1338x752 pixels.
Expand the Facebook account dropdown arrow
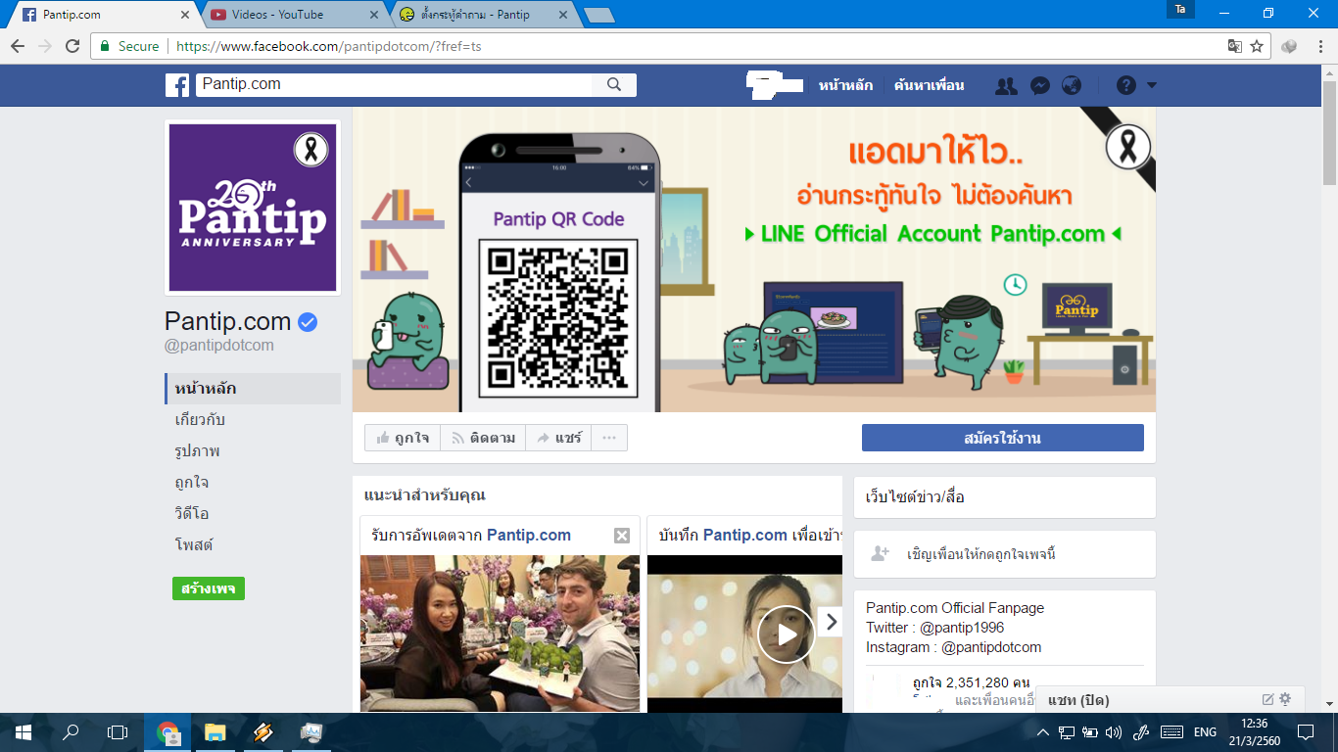pos(1152,85)
